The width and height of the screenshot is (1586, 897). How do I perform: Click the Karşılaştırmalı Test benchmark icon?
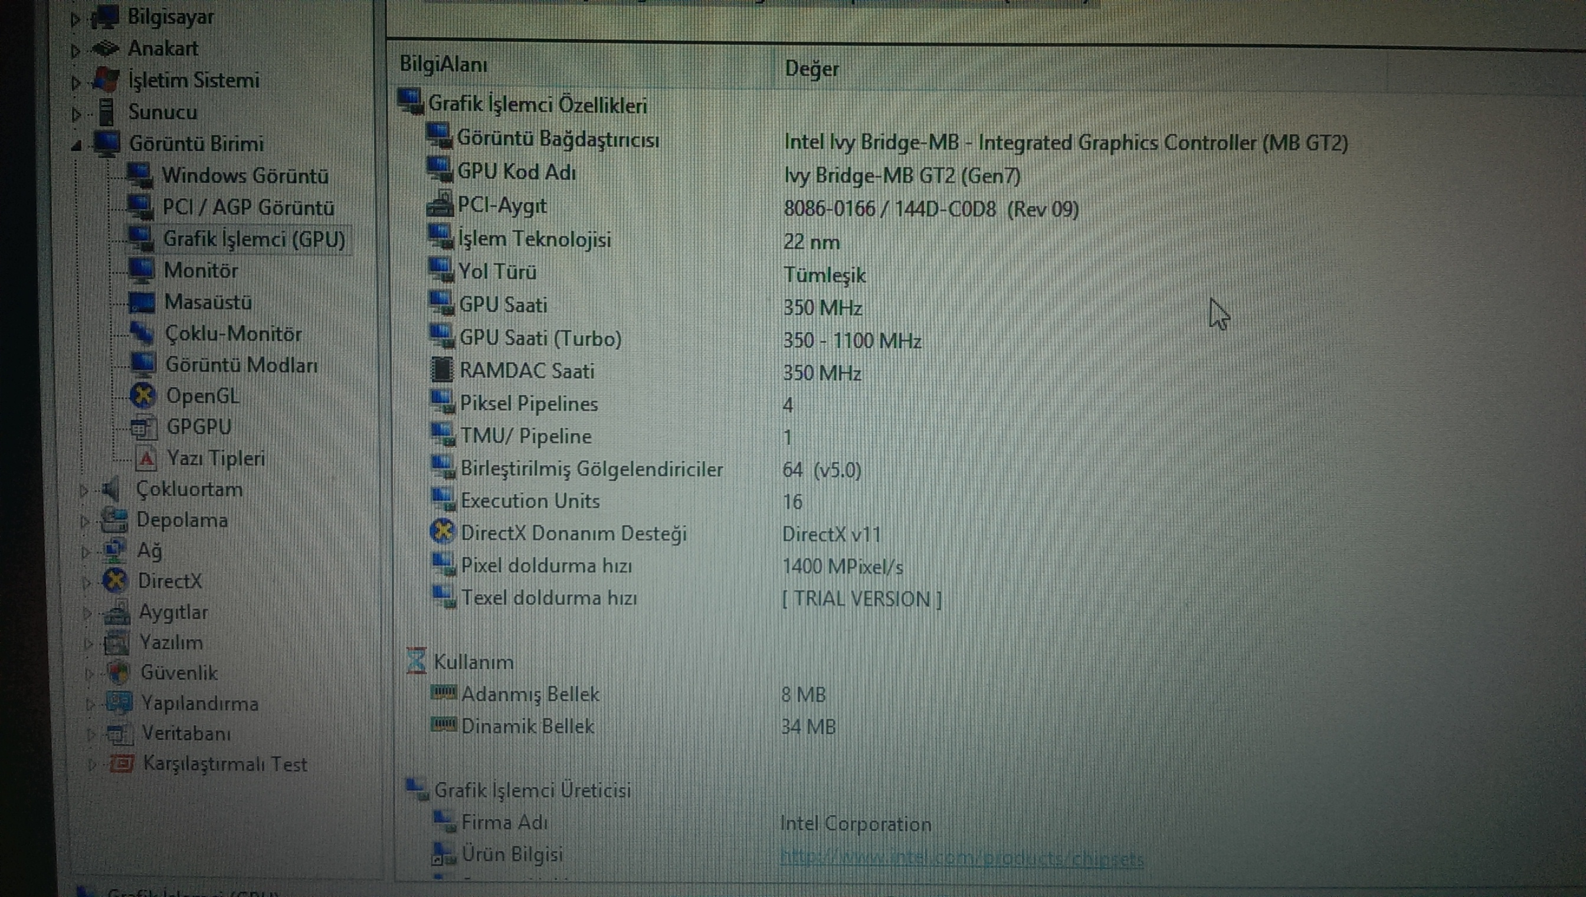(122, 764)
